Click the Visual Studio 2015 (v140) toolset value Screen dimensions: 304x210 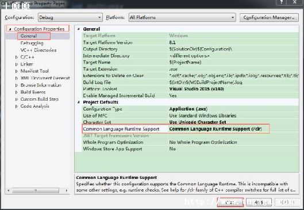click(197, 89)
